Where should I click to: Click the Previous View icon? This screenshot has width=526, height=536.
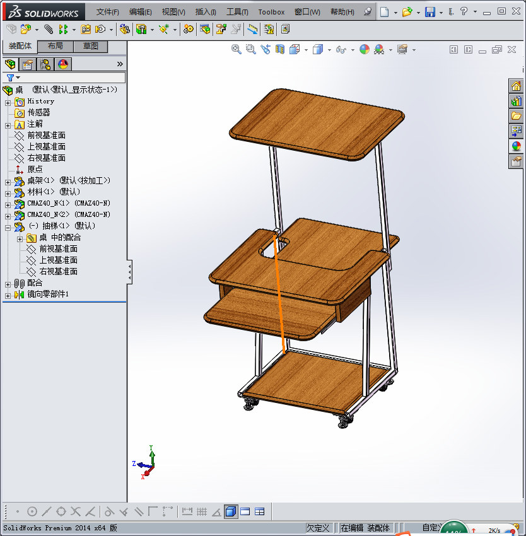click(266, 50)
